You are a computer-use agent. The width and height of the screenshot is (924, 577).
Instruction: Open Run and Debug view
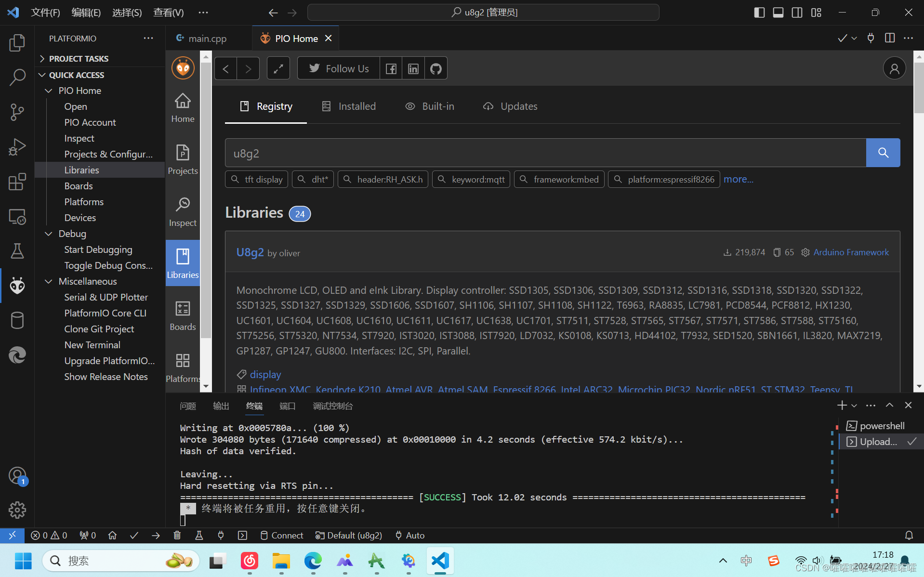pos(17,147)
